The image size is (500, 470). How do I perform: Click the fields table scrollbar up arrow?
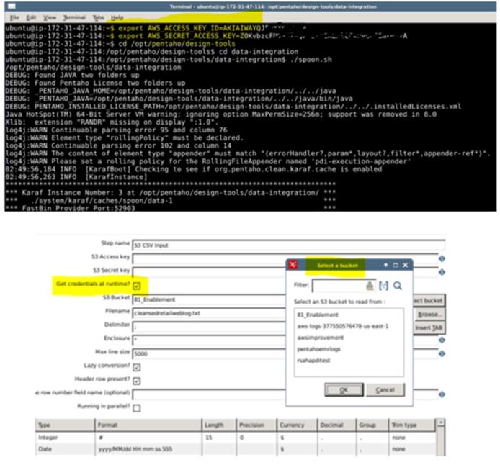(x=441, y=422)
